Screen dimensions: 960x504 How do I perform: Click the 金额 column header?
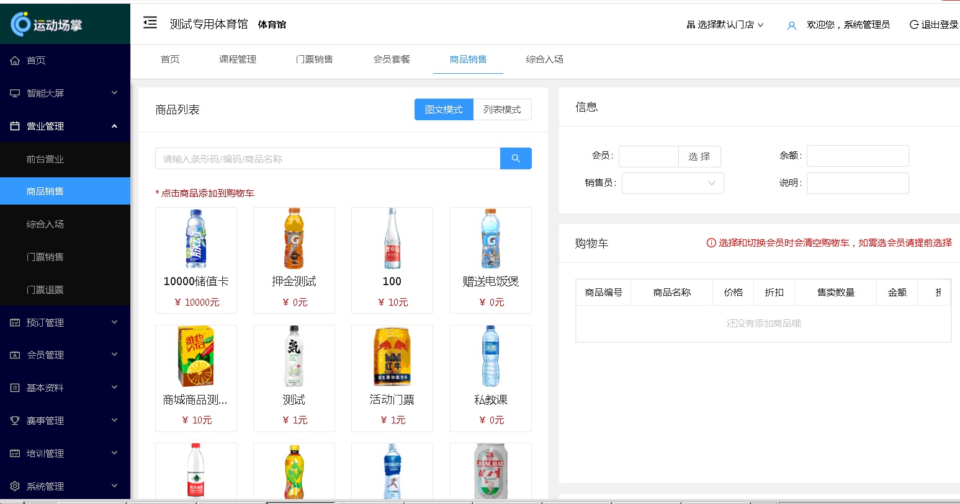pyautogui.click(x=897, y=293)
